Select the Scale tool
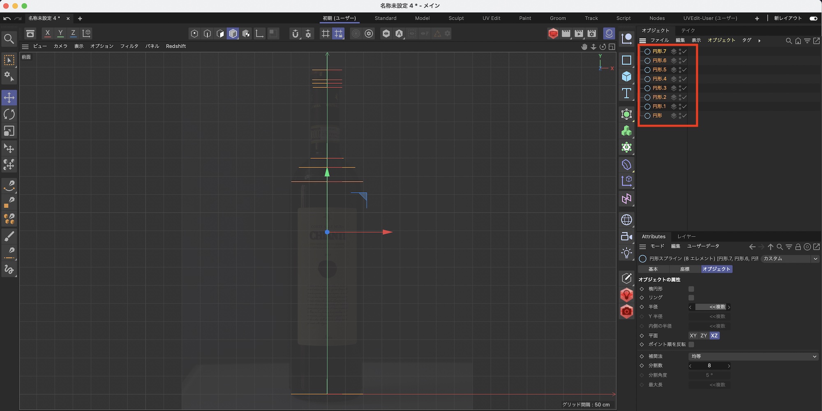 [x=9, y=131]
